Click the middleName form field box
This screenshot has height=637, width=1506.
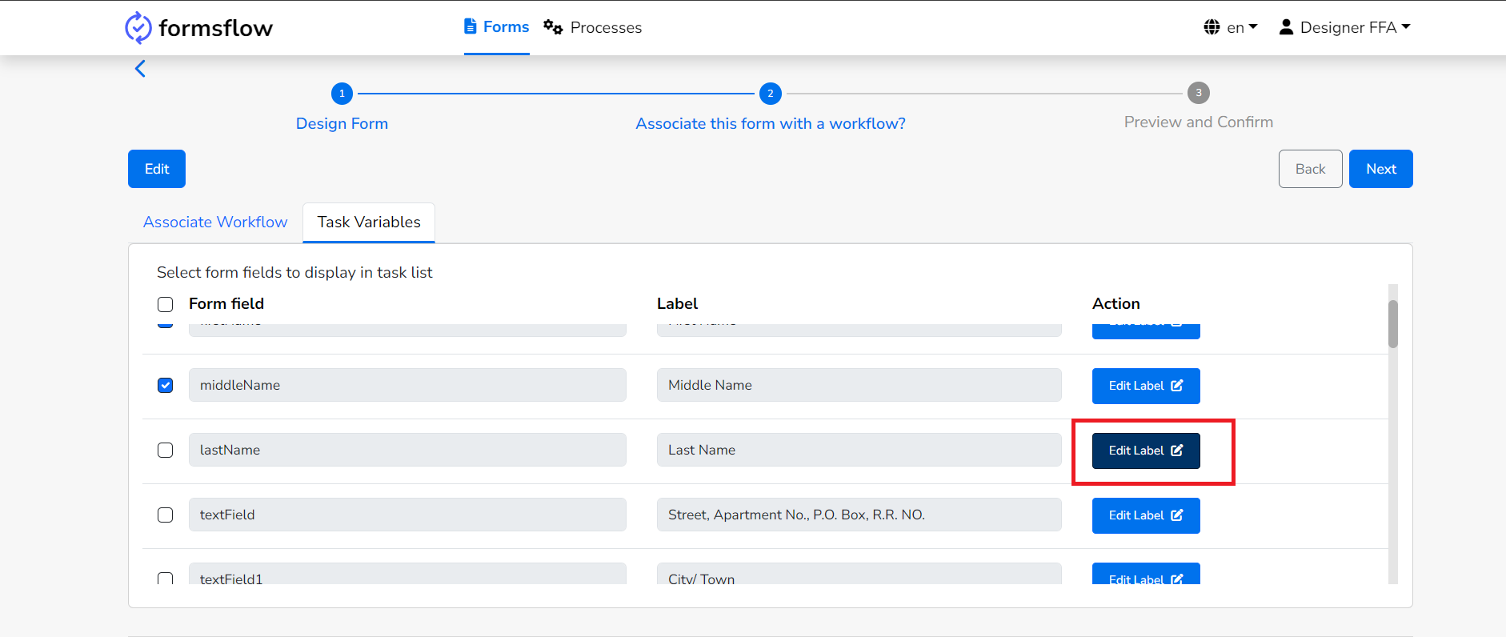[x=407, y=385]
